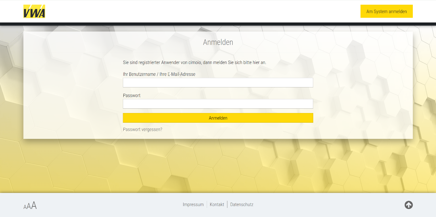The width and height of the screenshot is (436, 217).
Task: Click the yellow Anmelden submit button
Action: click(218, 118)
